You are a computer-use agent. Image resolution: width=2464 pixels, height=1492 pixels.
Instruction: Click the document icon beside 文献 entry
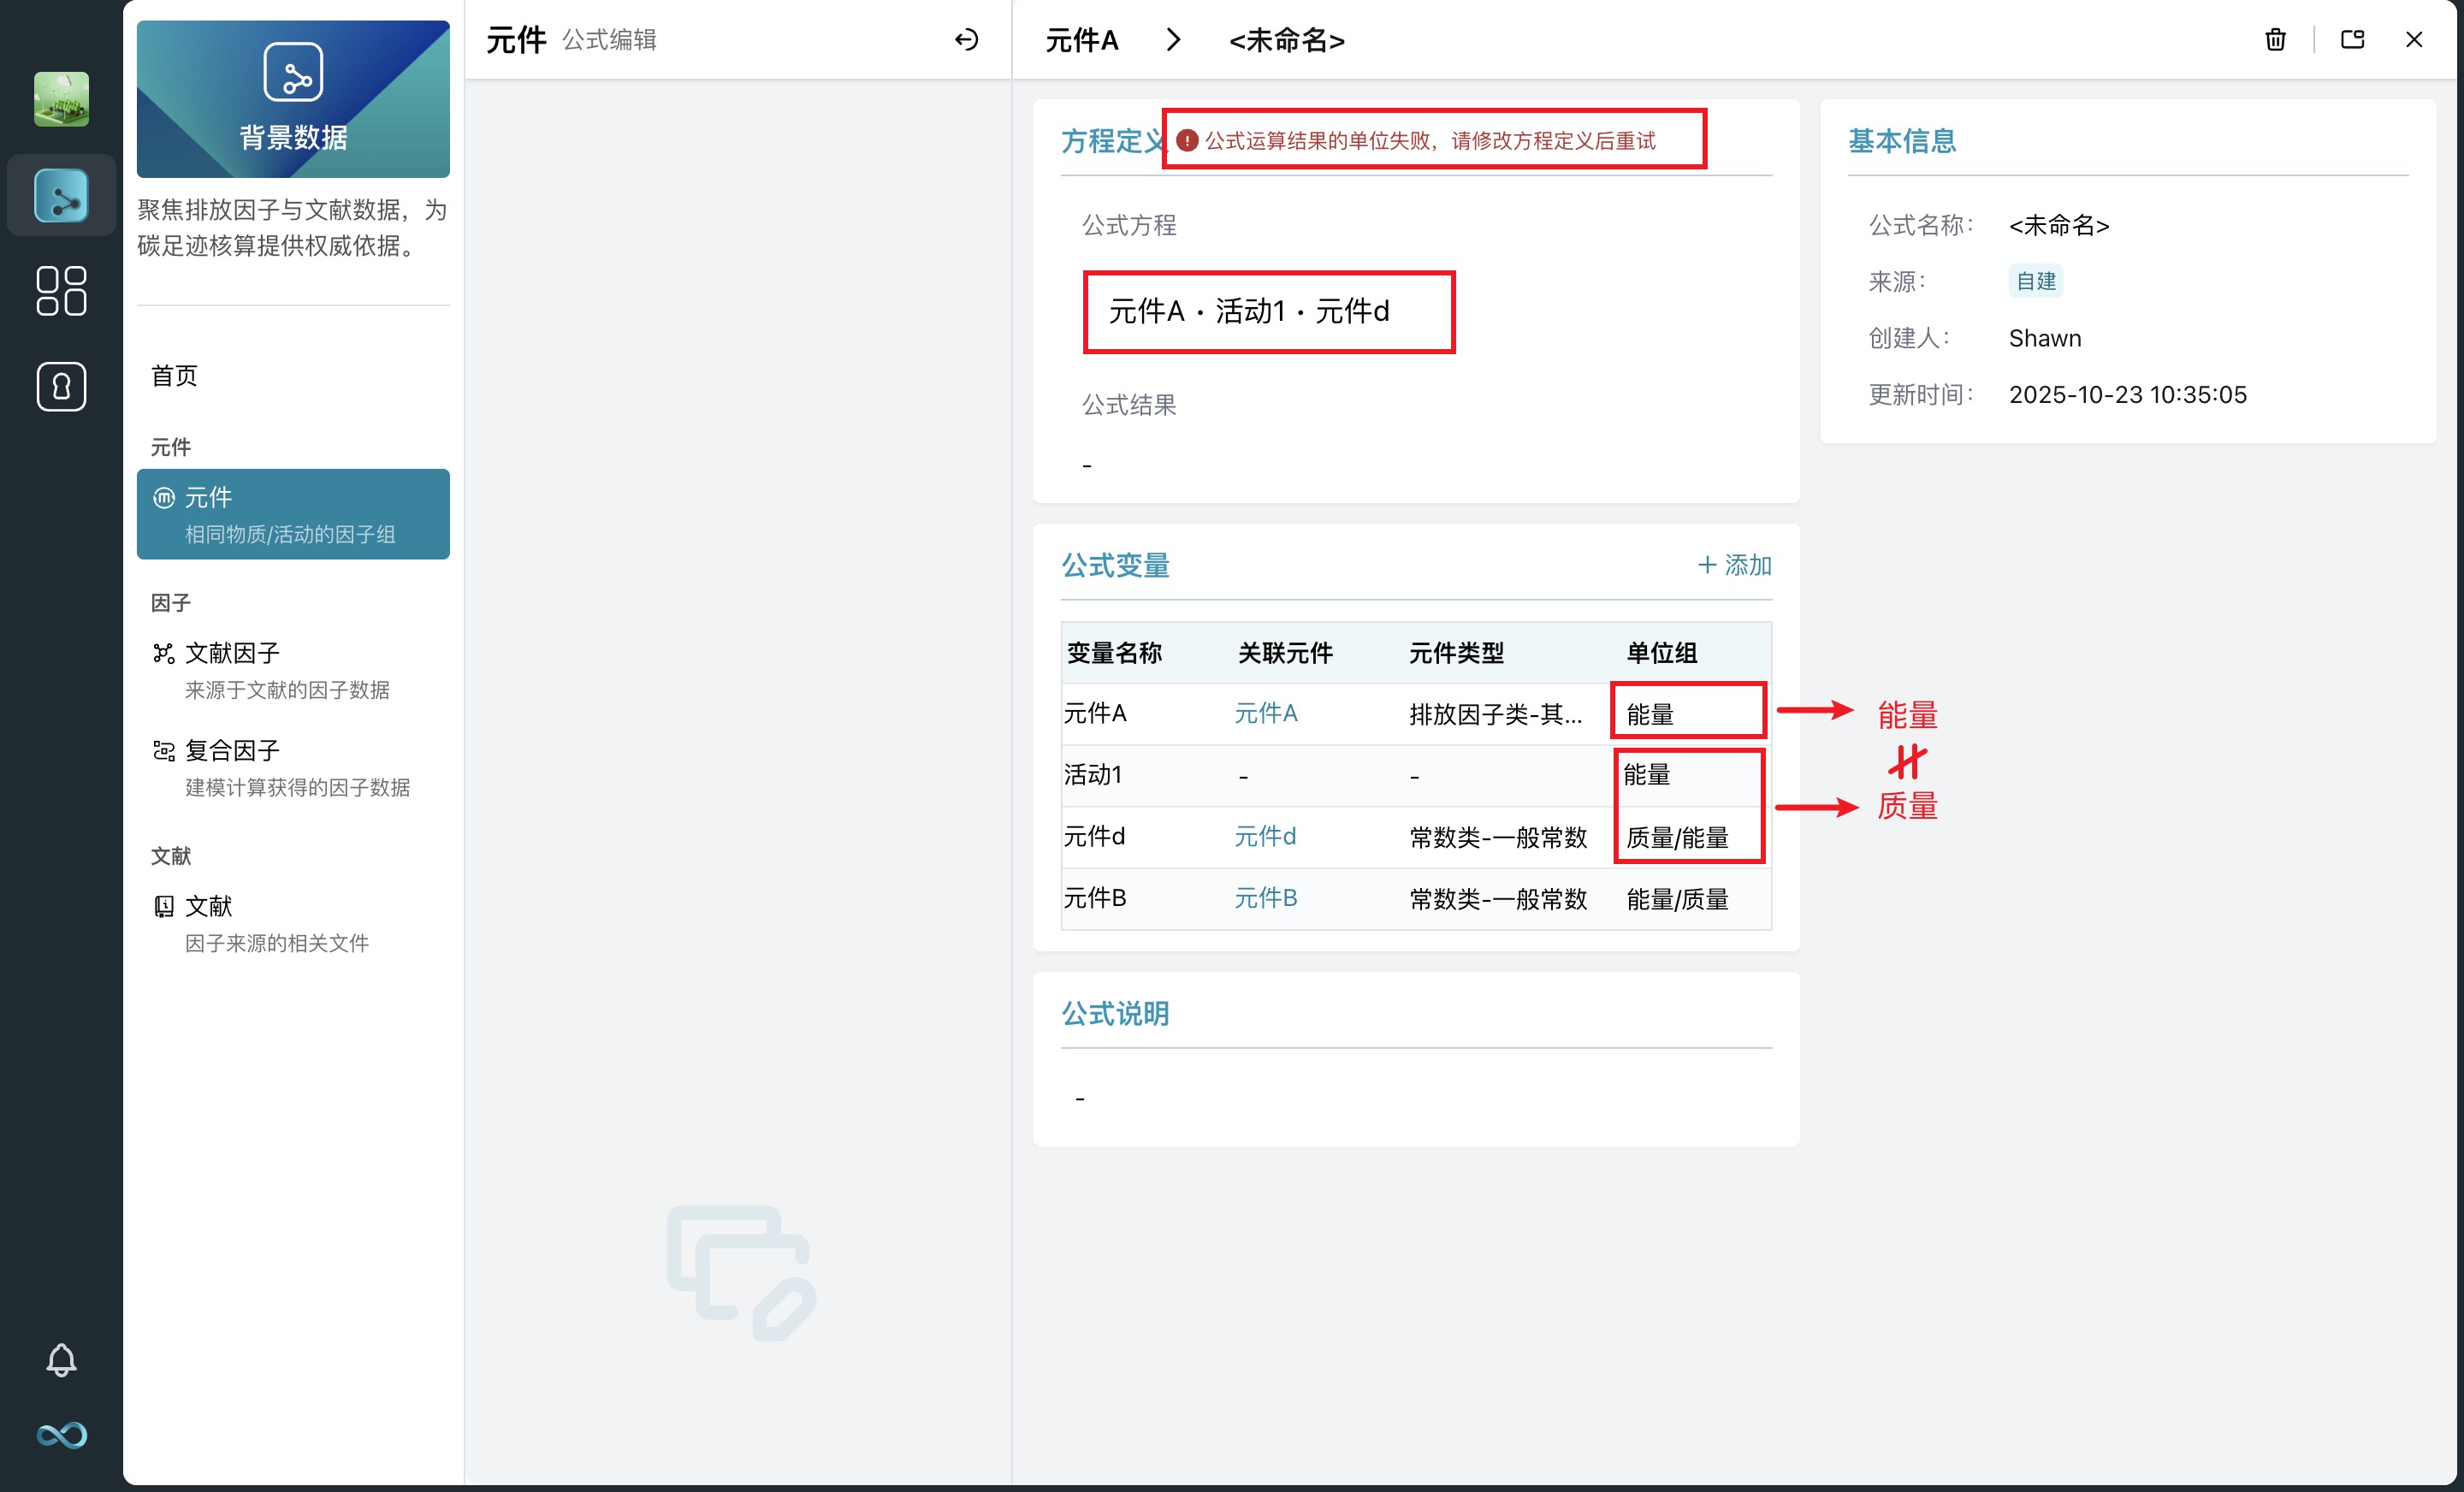point(164,906)
